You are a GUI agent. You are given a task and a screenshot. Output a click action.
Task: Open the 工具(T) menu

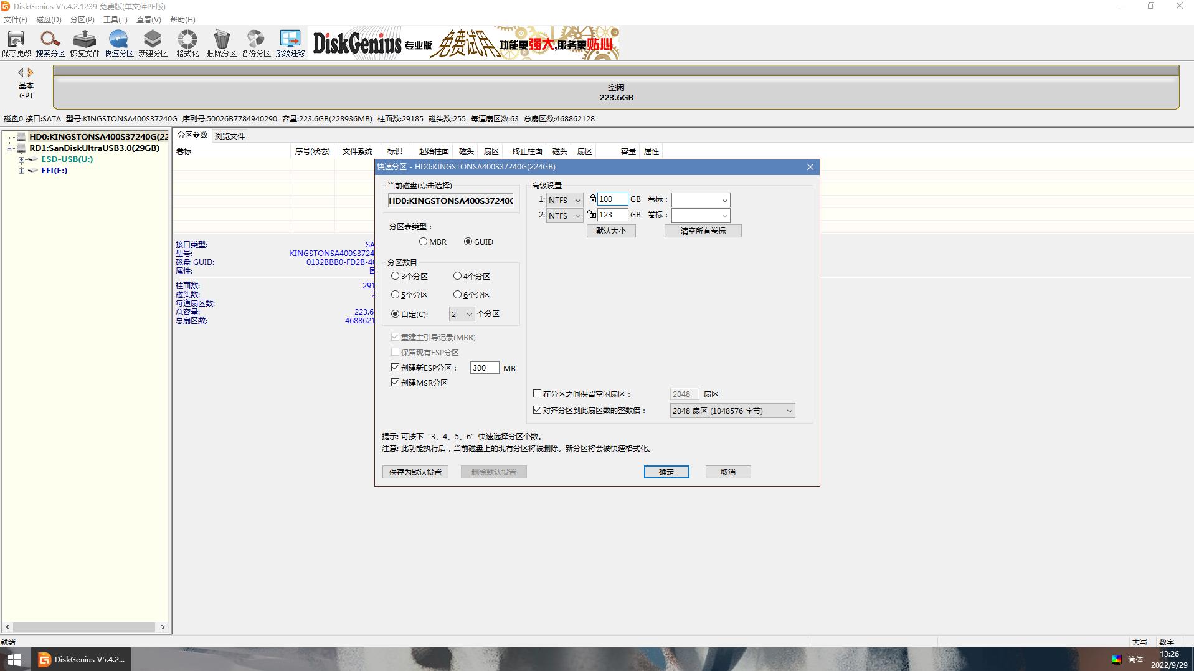click(115, 20)
